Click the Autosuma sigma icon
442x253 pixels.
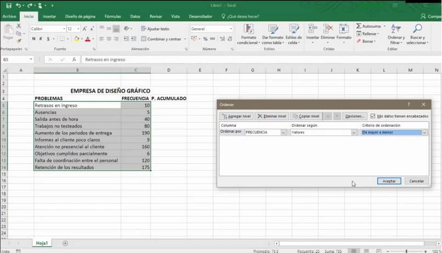359,26
